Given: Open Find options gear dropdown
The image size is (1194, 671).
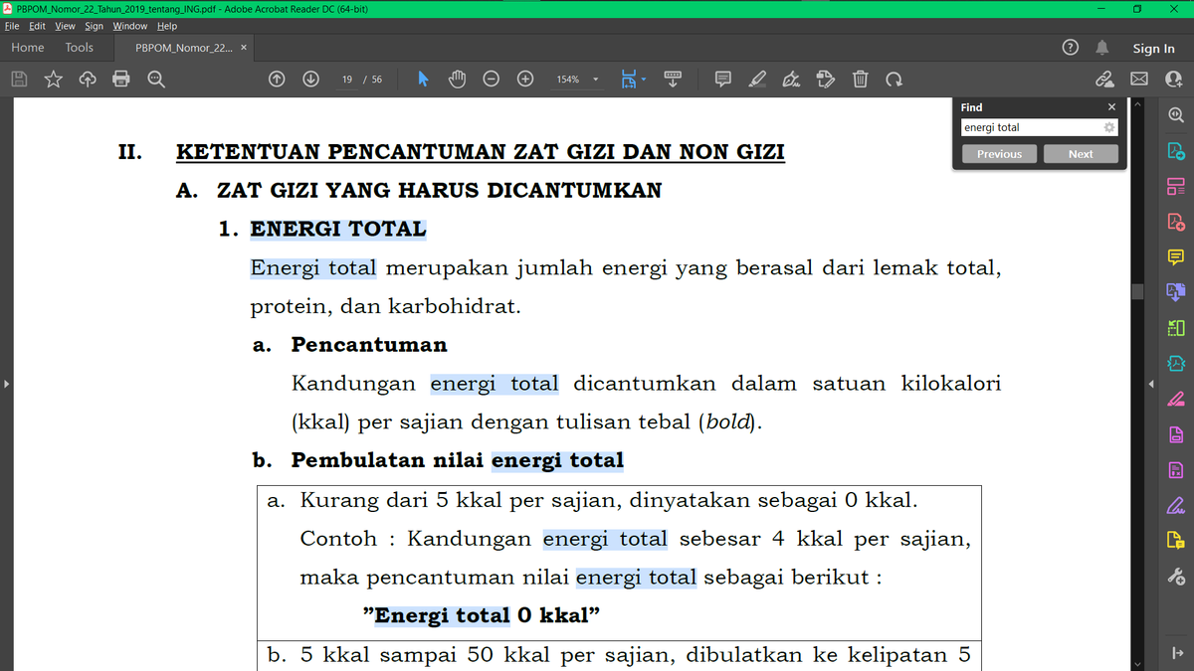Looking at the screenshot, I should 1109,127.
